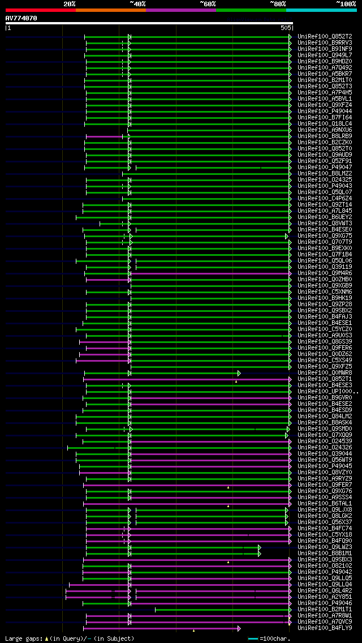
Task: Pick the UniRef100_Q5QL07 sequence label
Action: pyautogui.click(x=325, y=192)
